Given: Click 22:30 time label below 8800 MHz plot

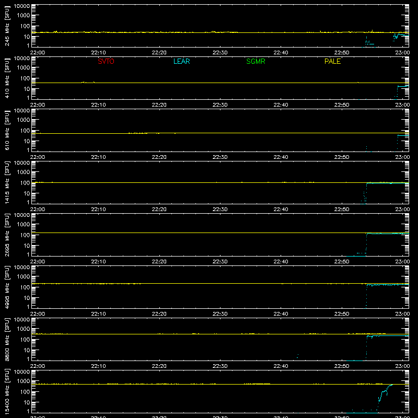Looking at the screenshot, I should point(220,366).
